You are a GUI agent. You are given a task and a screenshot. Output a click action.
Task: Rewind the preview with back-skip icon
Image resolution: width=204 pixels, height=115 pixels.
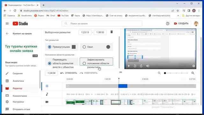point(135,66)
